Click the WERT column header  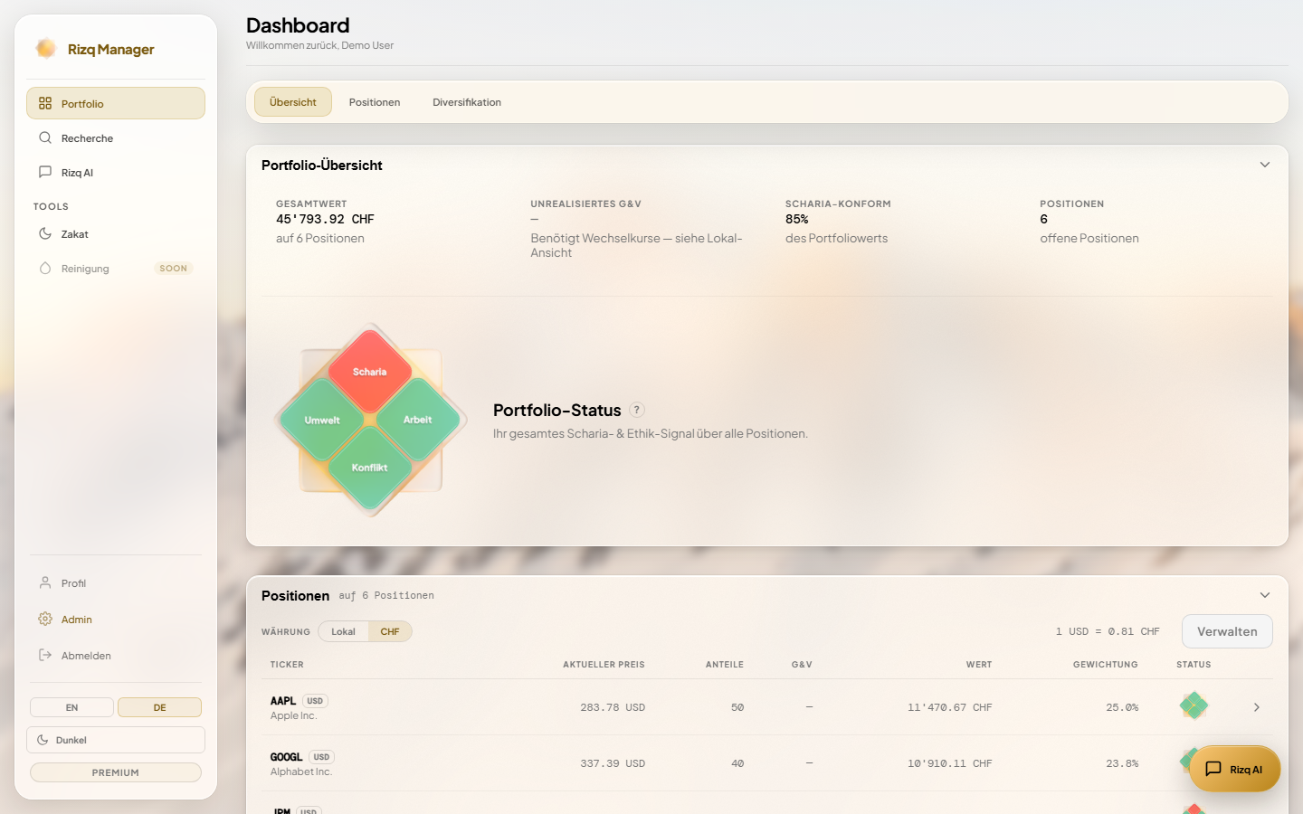979,665
